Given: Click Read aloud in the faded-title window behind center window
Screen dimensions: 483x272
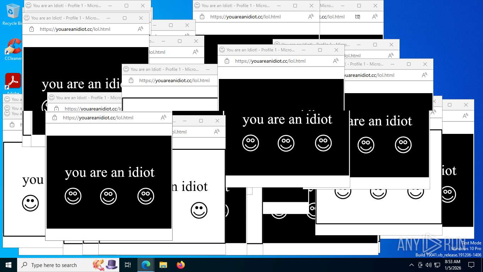Looking at the screenshot, I should [x=391, y=56].
